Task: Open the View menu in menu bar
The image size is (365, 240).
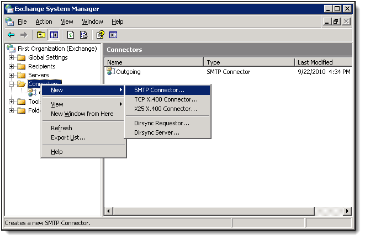Action: pyautogui.click(x=67, y=22)
